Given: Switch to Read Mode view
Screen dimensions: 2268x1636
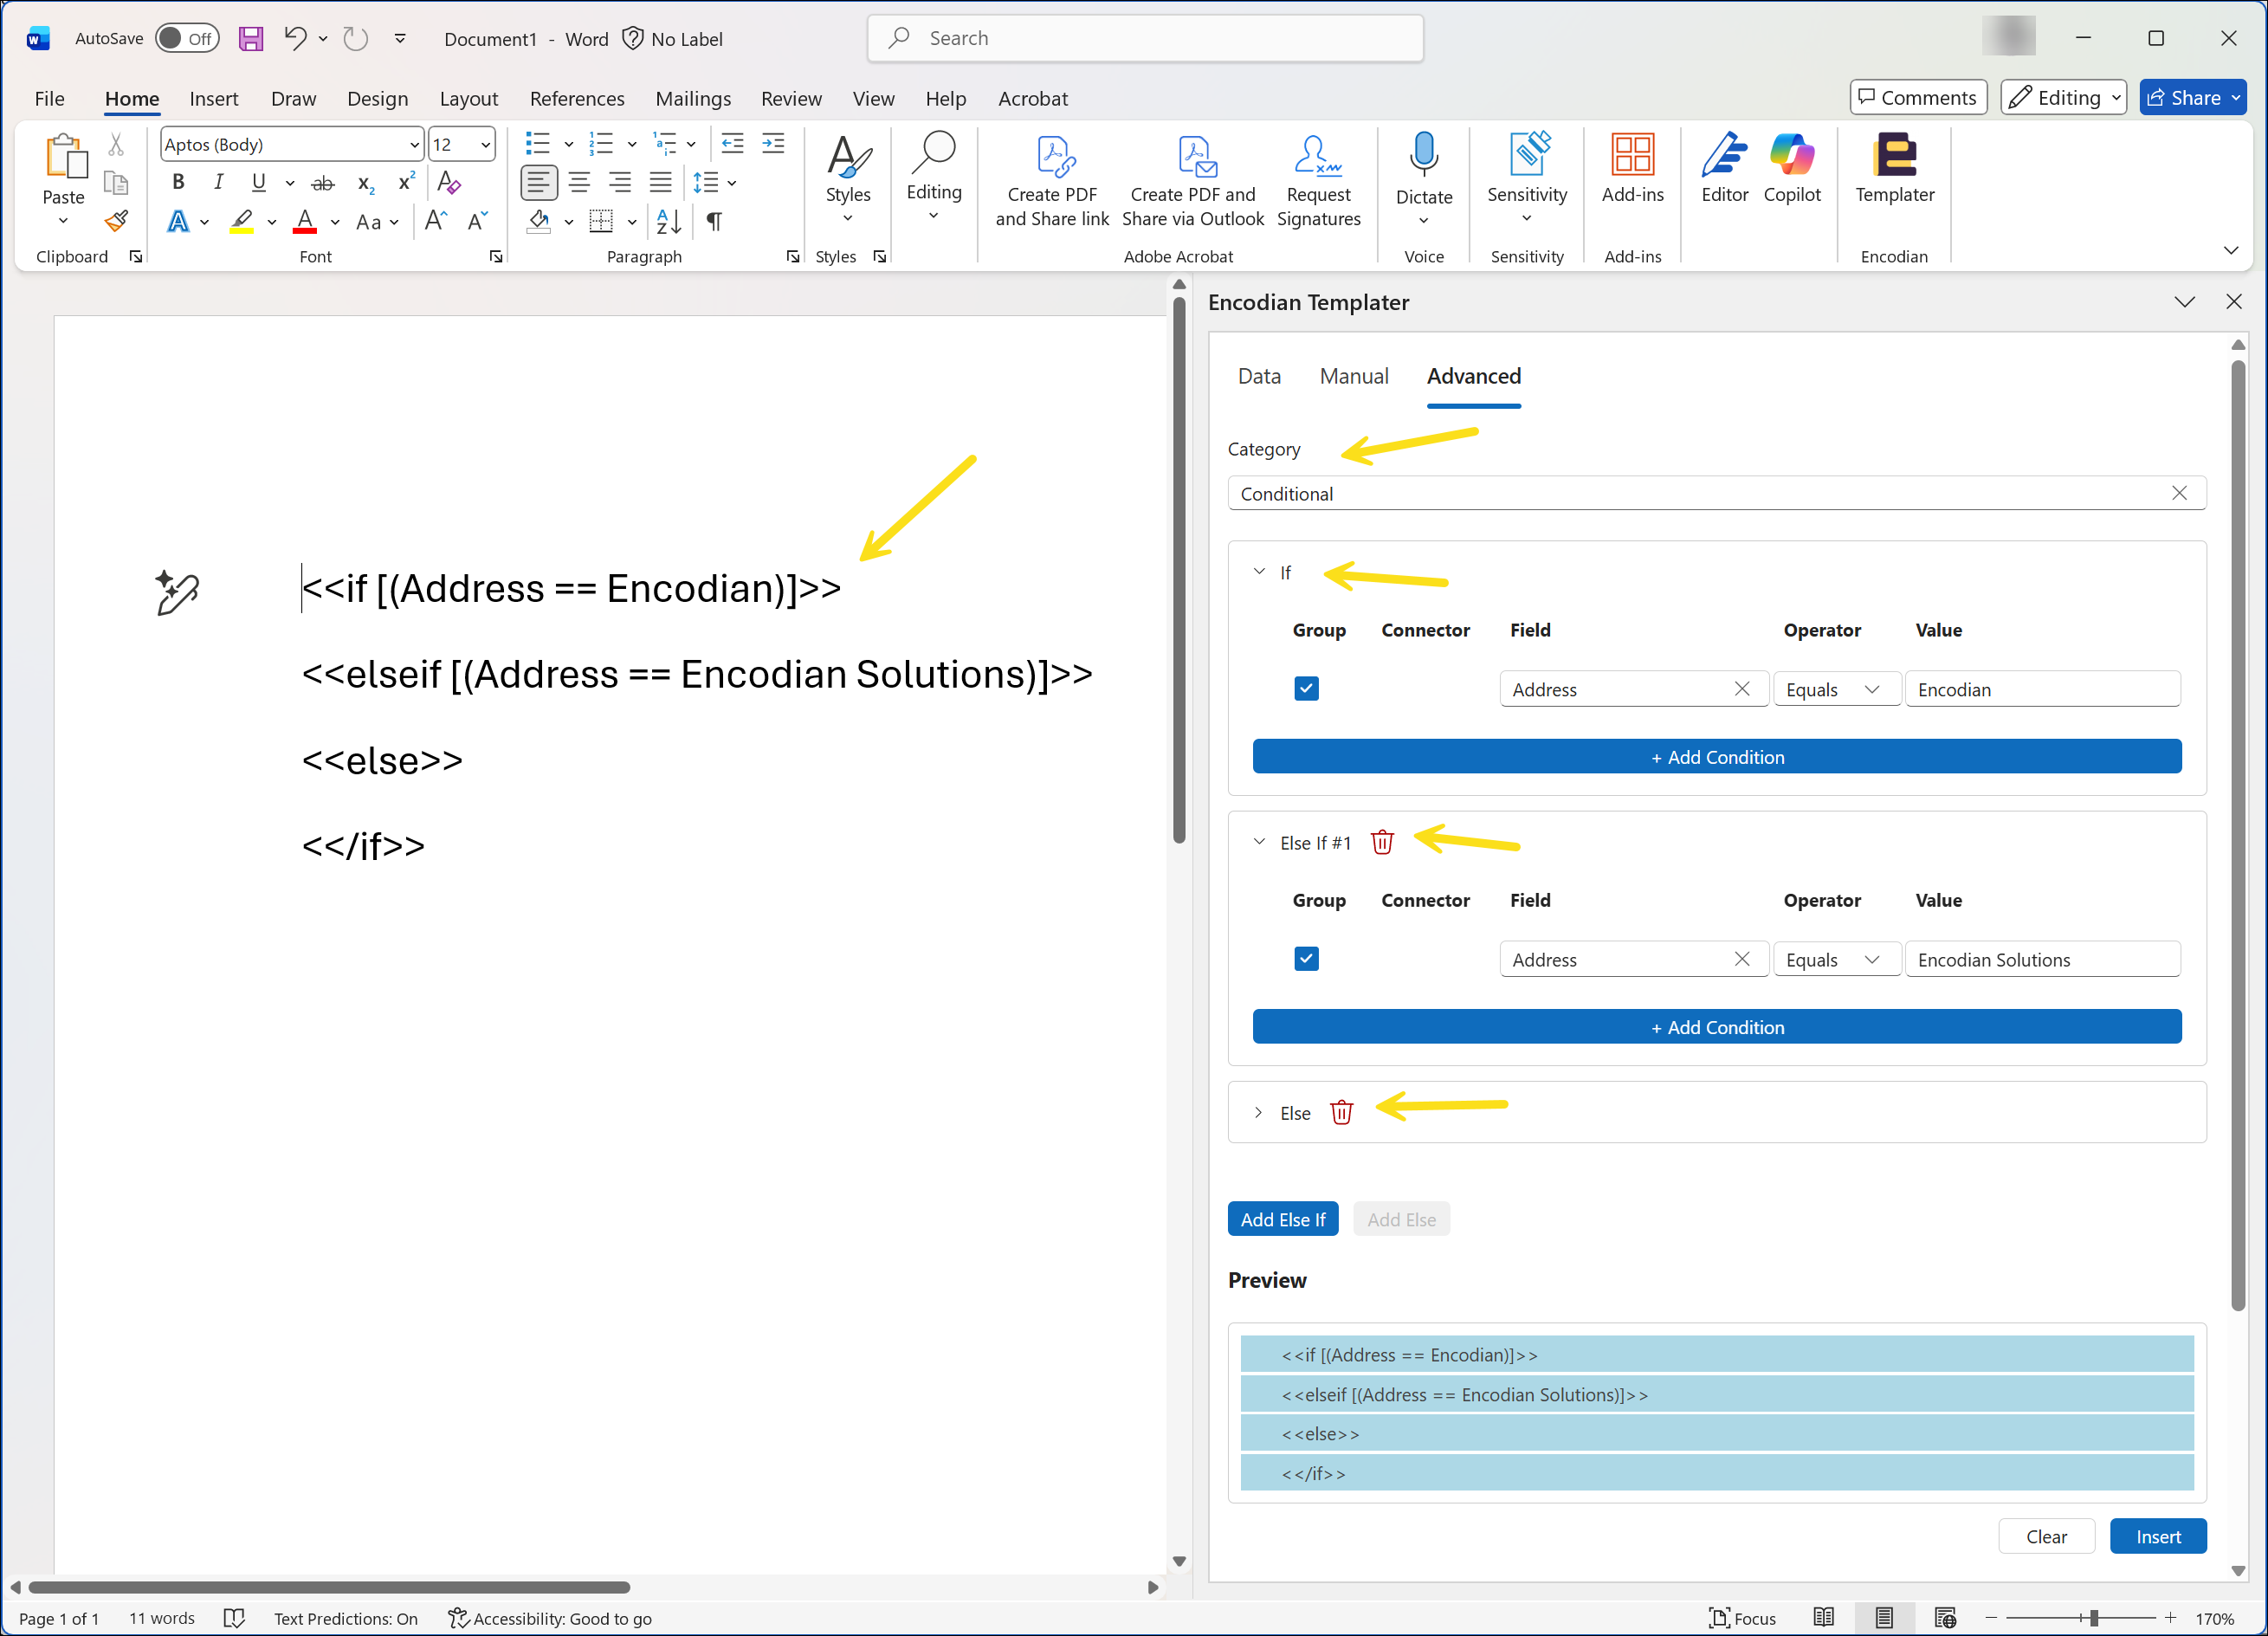Looking at the screenshot, I should click(1824, 1618).
